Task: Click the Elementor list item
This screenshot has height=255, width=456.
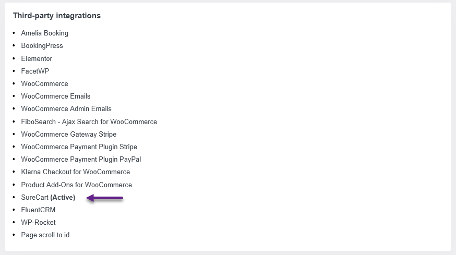Action: point(37,58)
